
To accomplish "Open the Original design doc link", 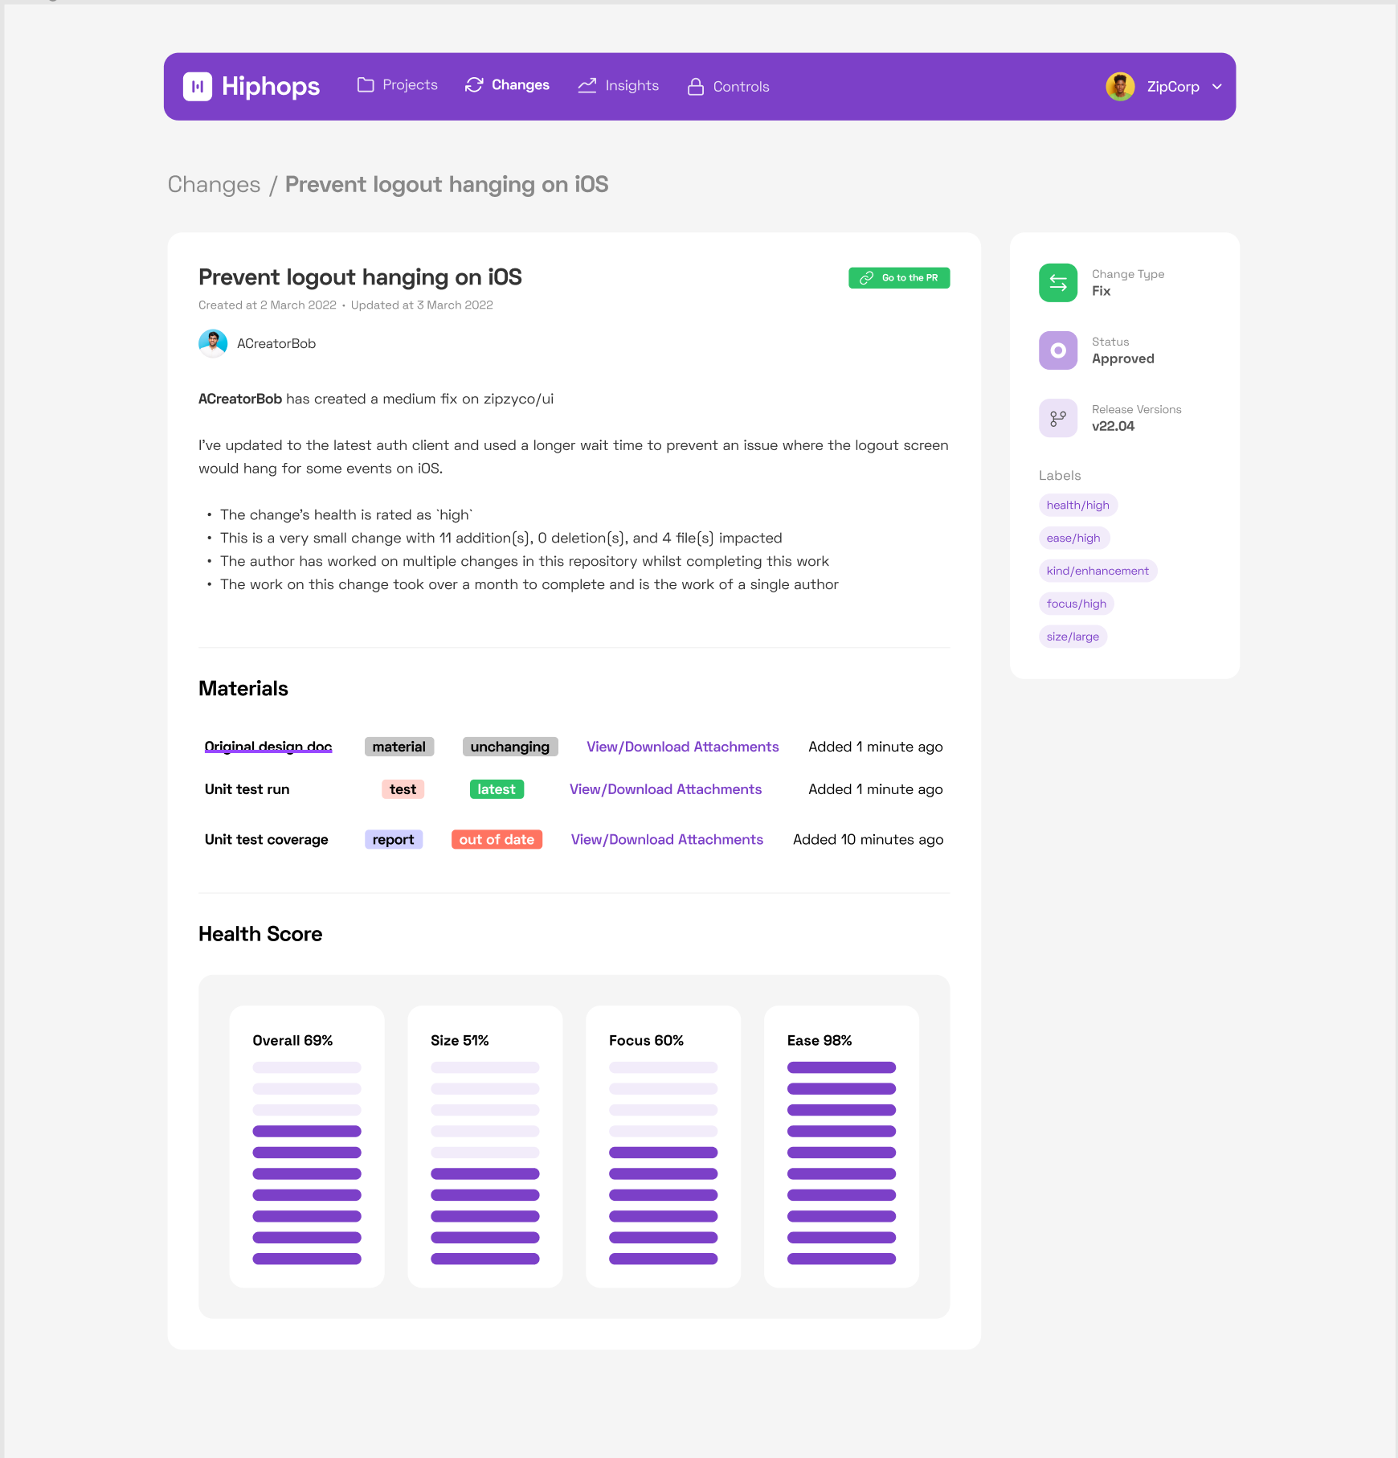I will point(268,747).
